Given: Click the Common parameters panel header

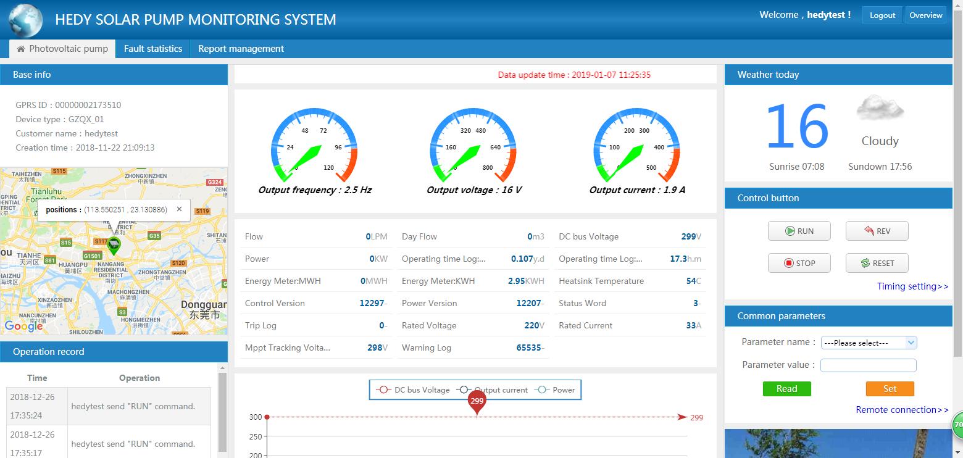Looking at the screenshot, I should click(x=838, y=316).
